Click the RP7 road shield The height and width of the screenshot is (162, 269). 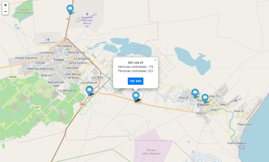click(37, 108)
